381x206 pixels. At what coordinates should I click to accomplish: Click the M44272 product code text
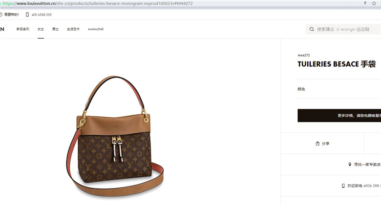tap(304, 55)
